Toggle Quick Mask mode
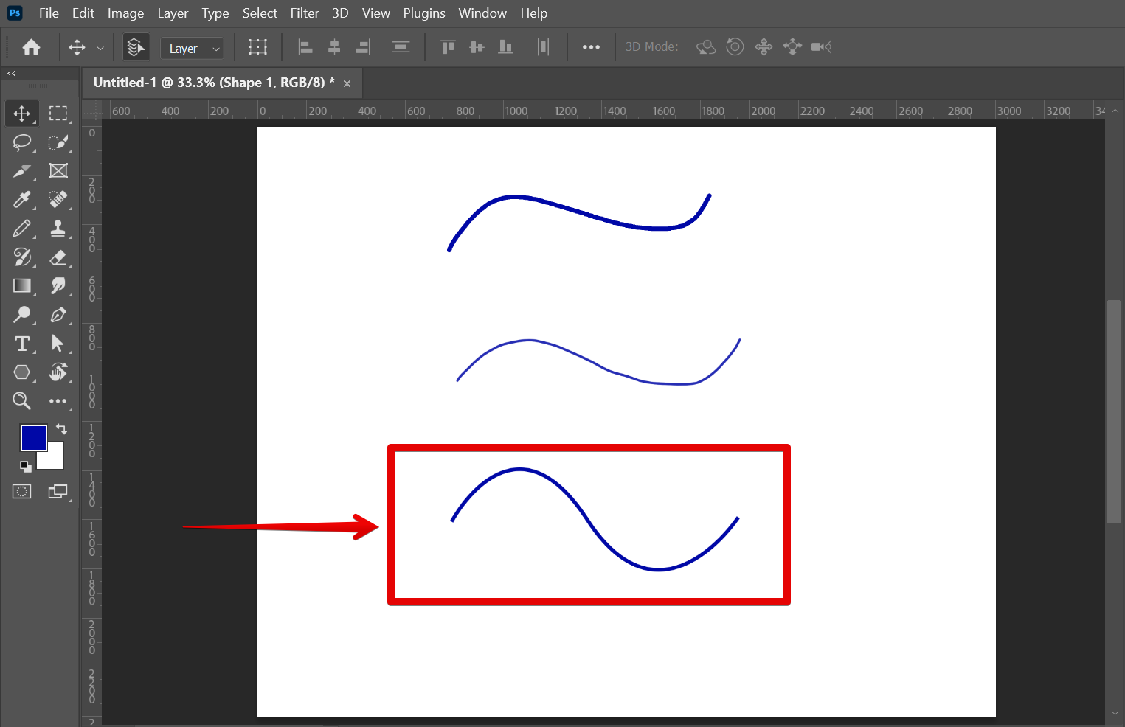Viewport: 1125px width, 727px height. point(21,492)
